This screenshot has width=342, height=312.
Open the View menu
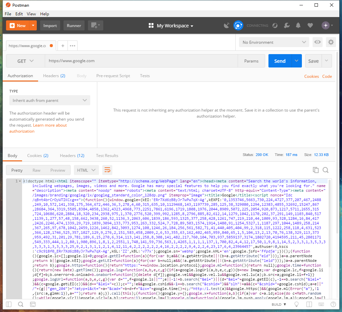pyautogui.click(x=31, y=14)
